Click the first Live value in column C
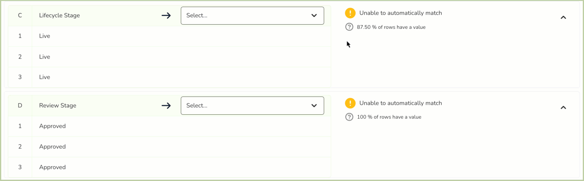The width and height of the screenshot is (584, 181). (x=44, y=36)
